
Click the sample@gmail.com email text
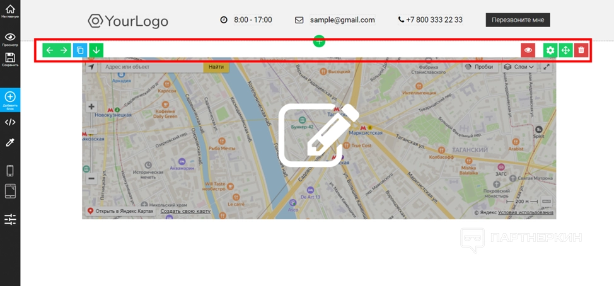coord(342,20)
